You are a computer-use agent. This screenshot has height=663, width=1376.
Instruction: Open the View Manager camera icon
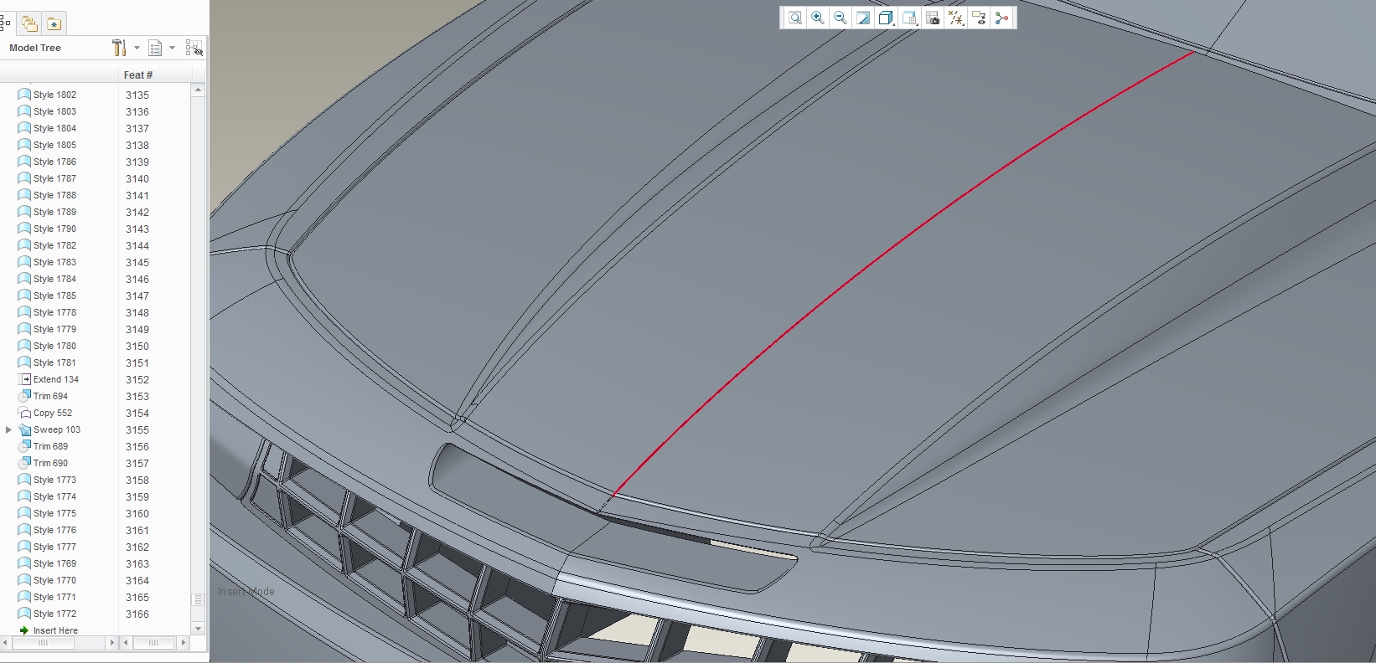pyautogui.click(x=933, y=18)
